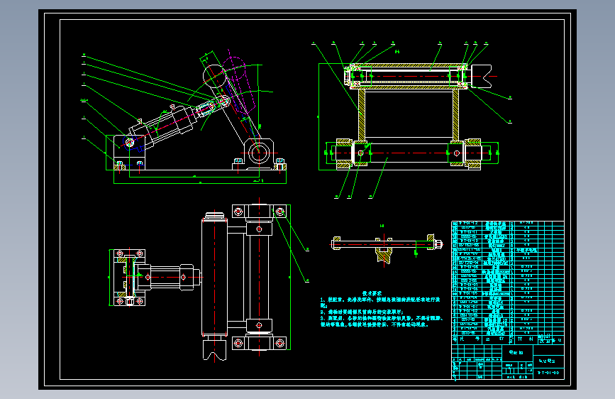Click top-right bolt circle of upper bearing block in plan view
The width and height of the screenshot is (615, 399).
point(280,212)
